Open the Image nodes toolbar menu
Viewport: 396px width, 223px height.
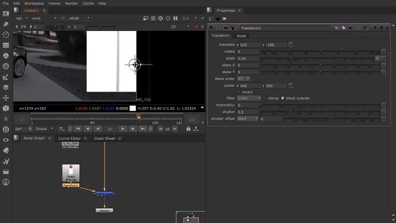click(6, 14)
